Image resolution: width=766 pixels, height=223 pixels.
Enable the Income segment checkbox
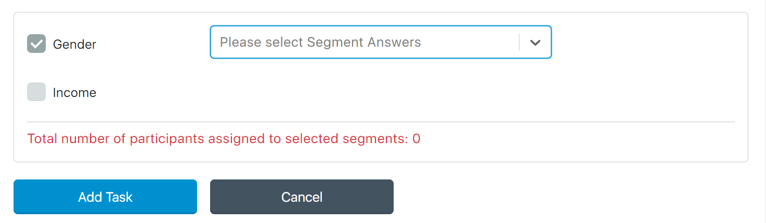(36, 92)
